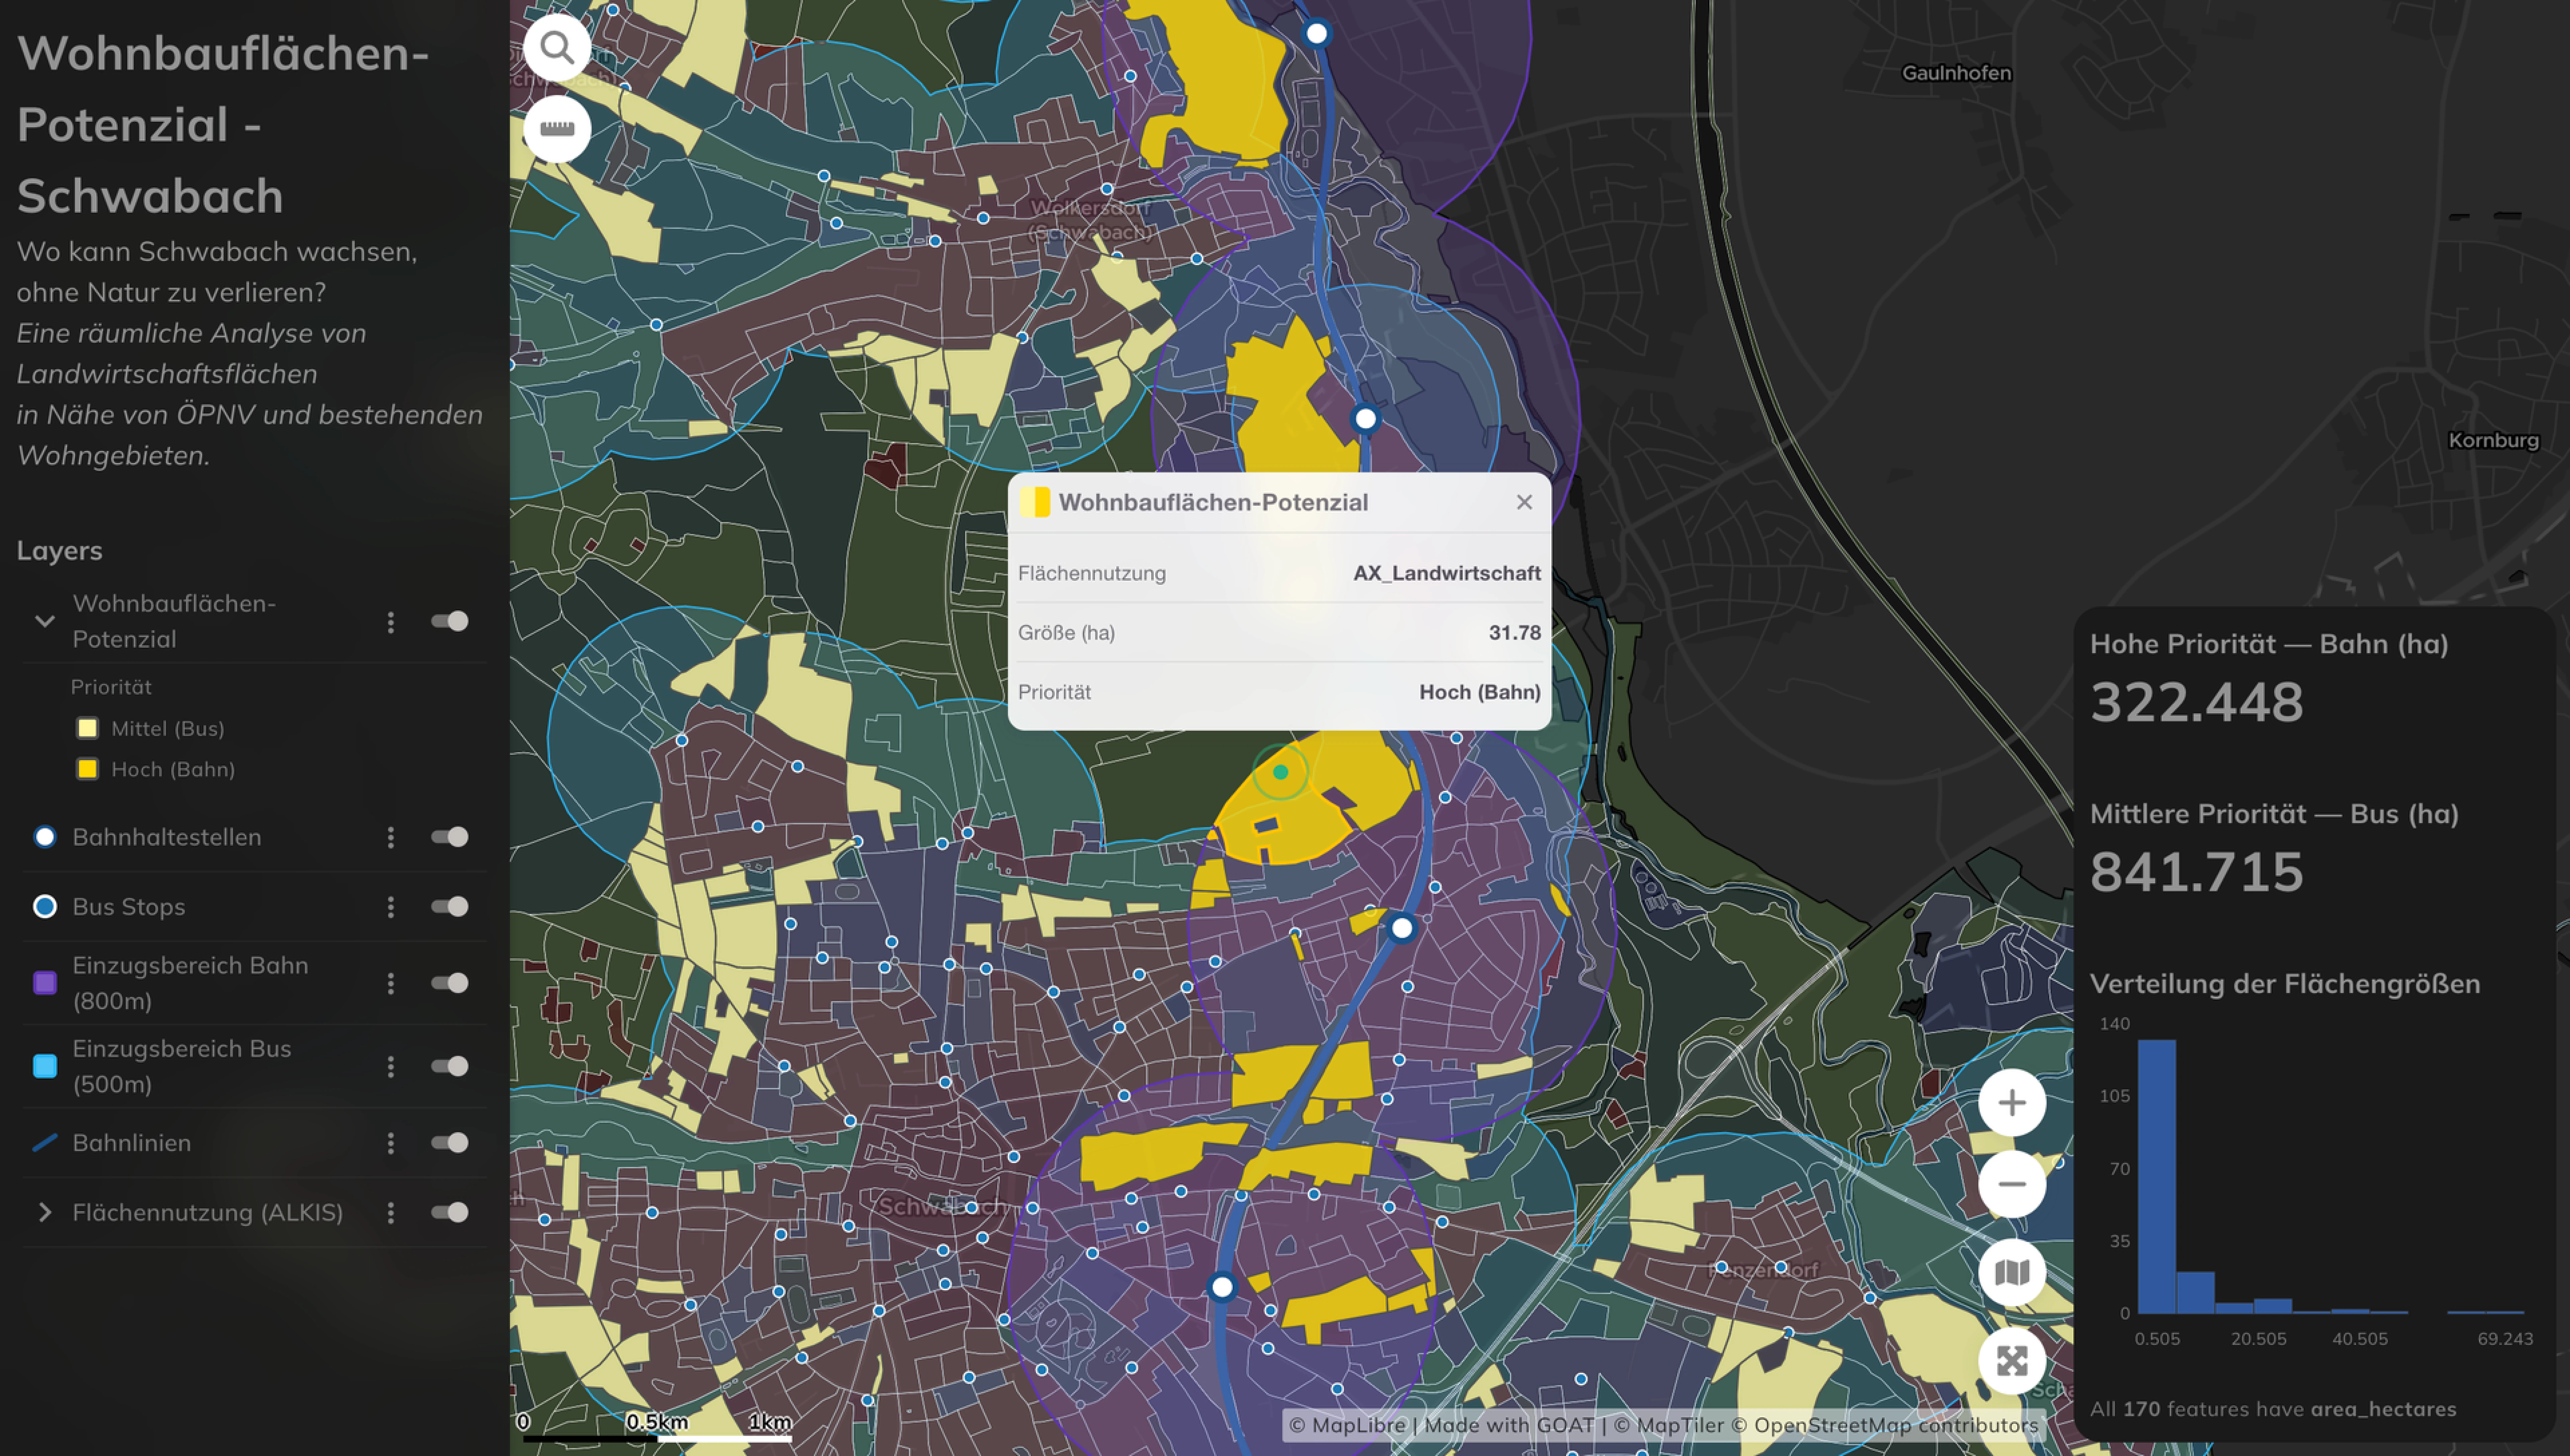The image size is (2570, 1456).
Task: Toggle Bahnhaltestellen layer visibility
Action: 450,837
